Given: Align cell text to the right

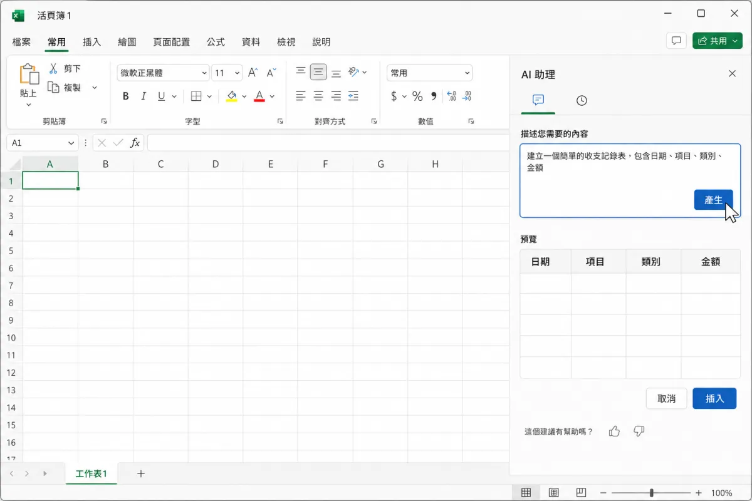Looking at the screenshot, I should [336, 96].
